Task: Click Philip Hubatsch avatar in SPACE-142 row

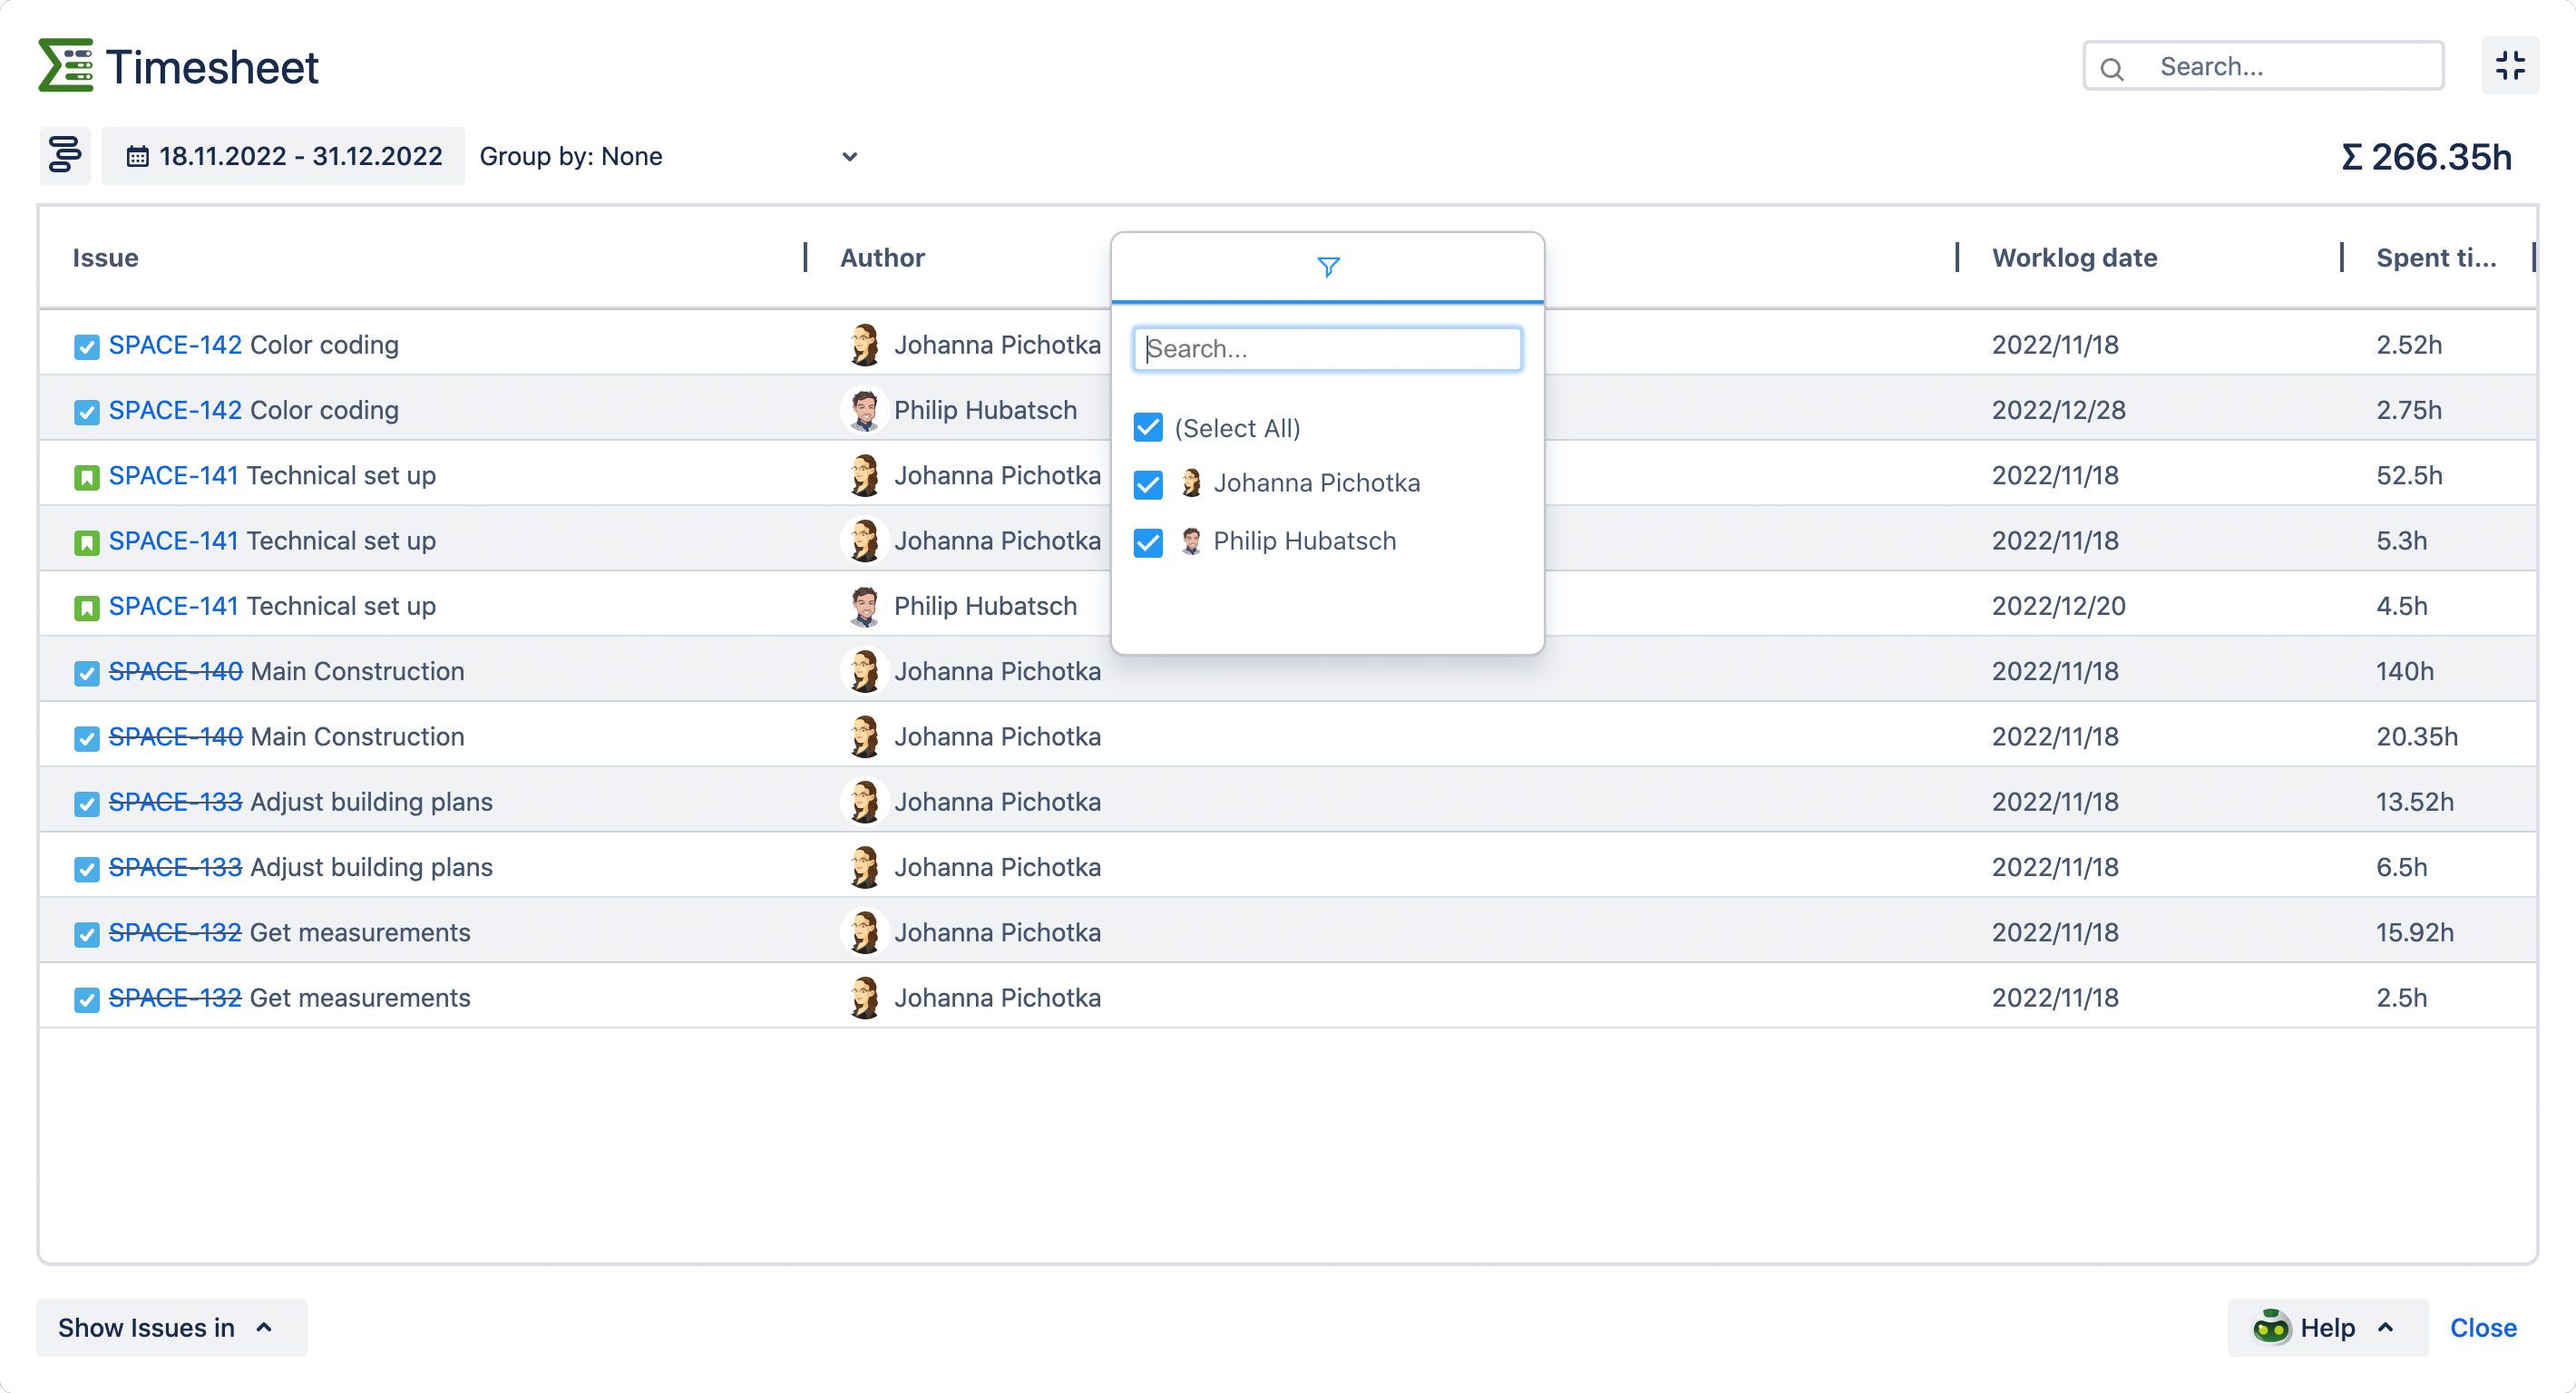Action: pos(864,410)
